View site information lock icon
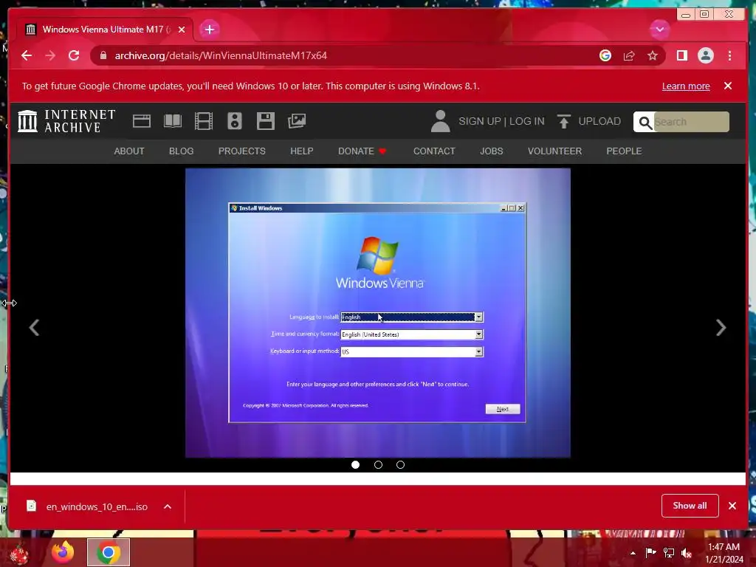This screenshot has width=756, height=567. pos(103,55)
